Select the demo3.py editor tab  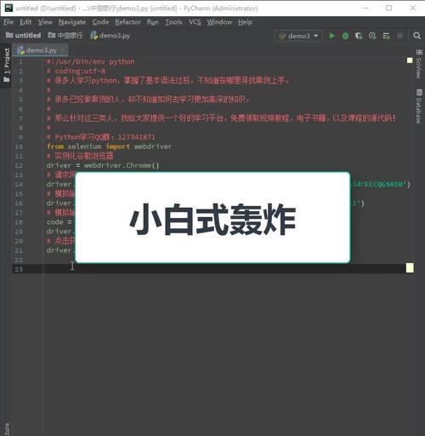[x=40, y=50]
